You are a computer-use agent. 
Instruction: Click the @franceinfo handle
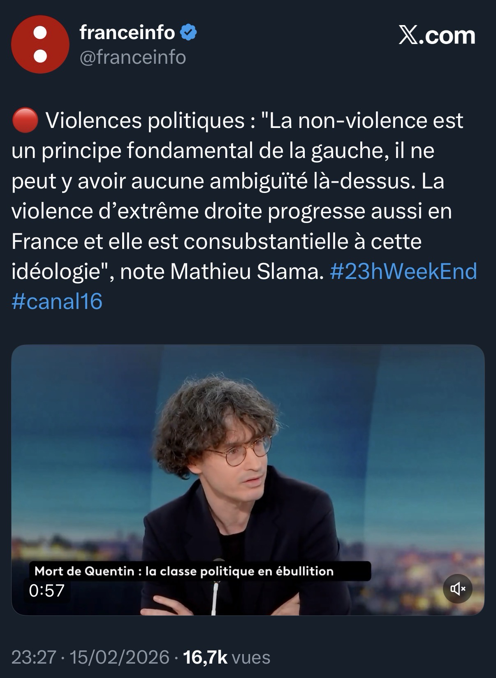coord(132,57)
